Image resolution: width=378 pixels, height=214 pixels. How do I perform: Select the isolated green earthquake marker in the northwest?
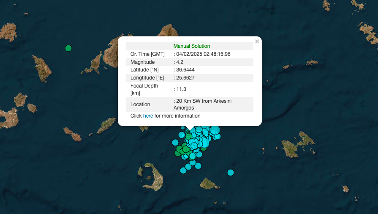(68, 48)
